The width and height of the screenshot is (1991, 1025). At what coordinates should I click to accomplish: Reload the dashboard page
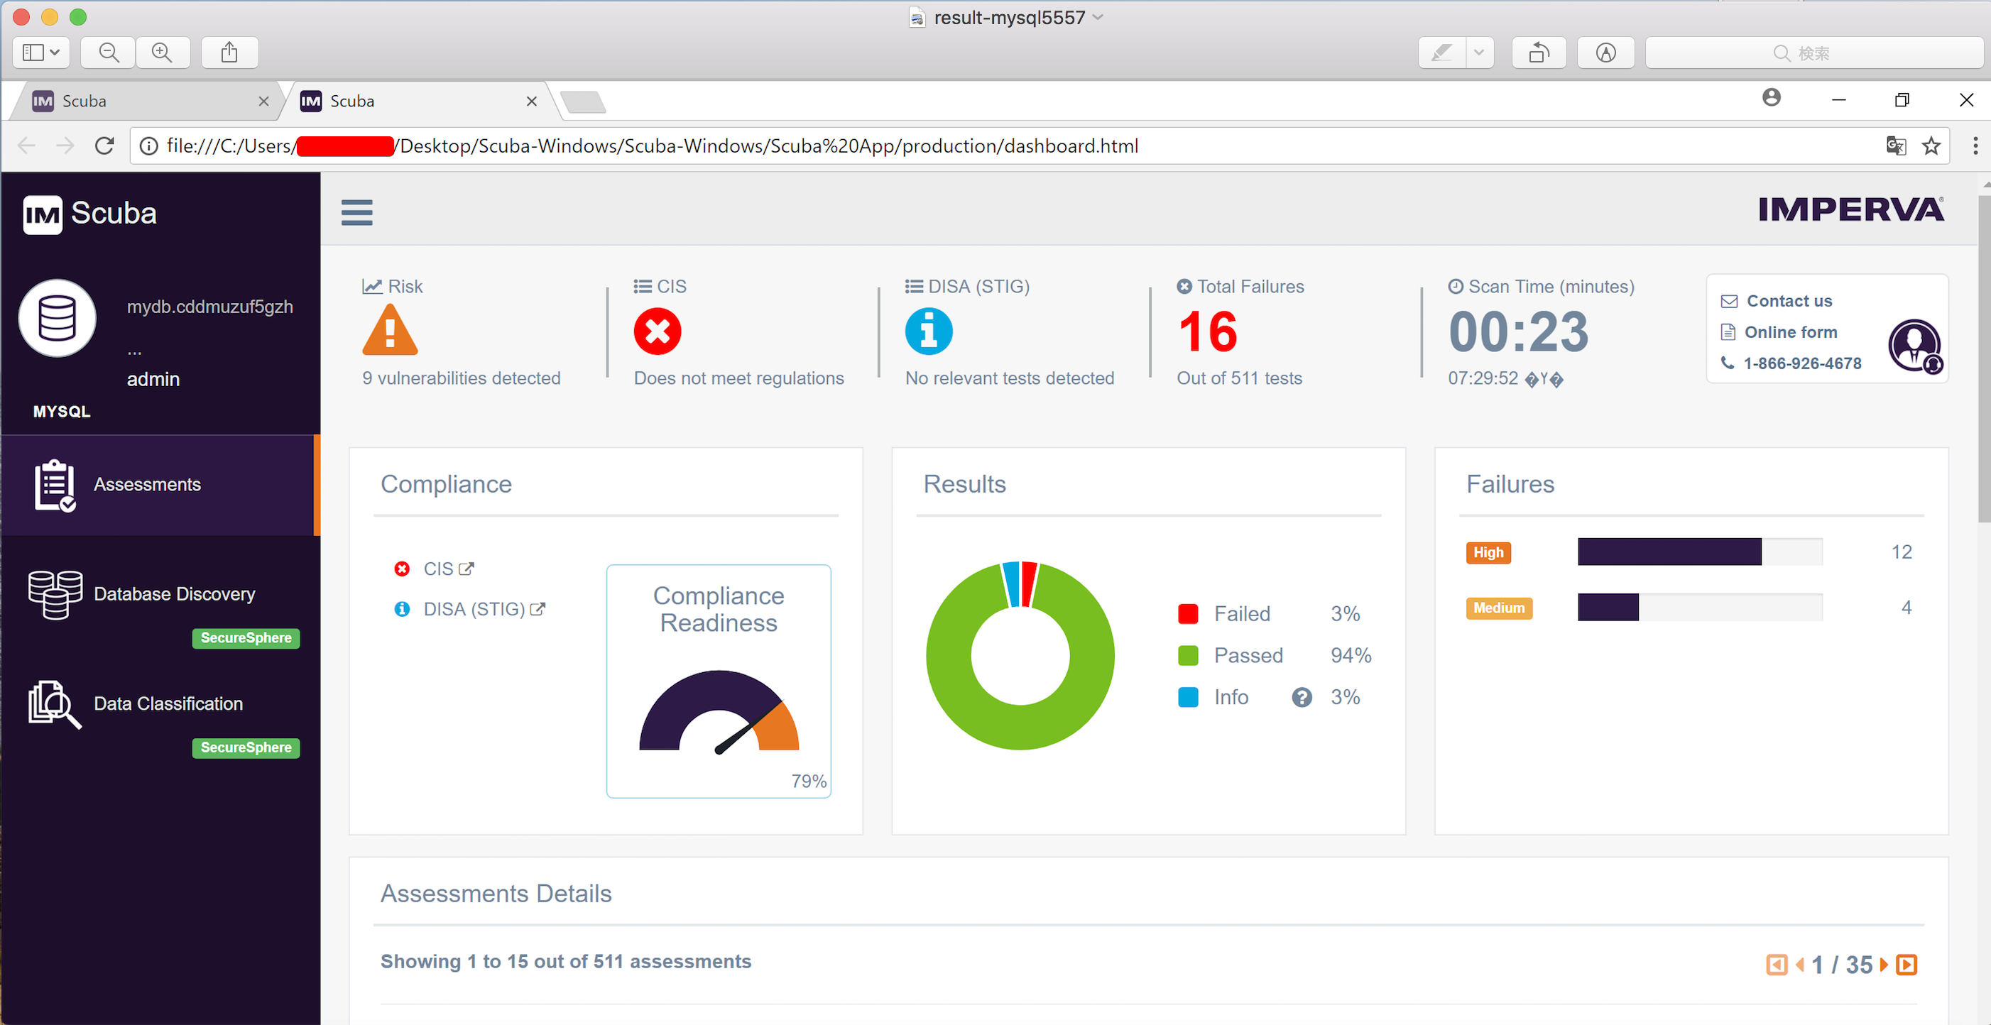click(x=104, y=146)
